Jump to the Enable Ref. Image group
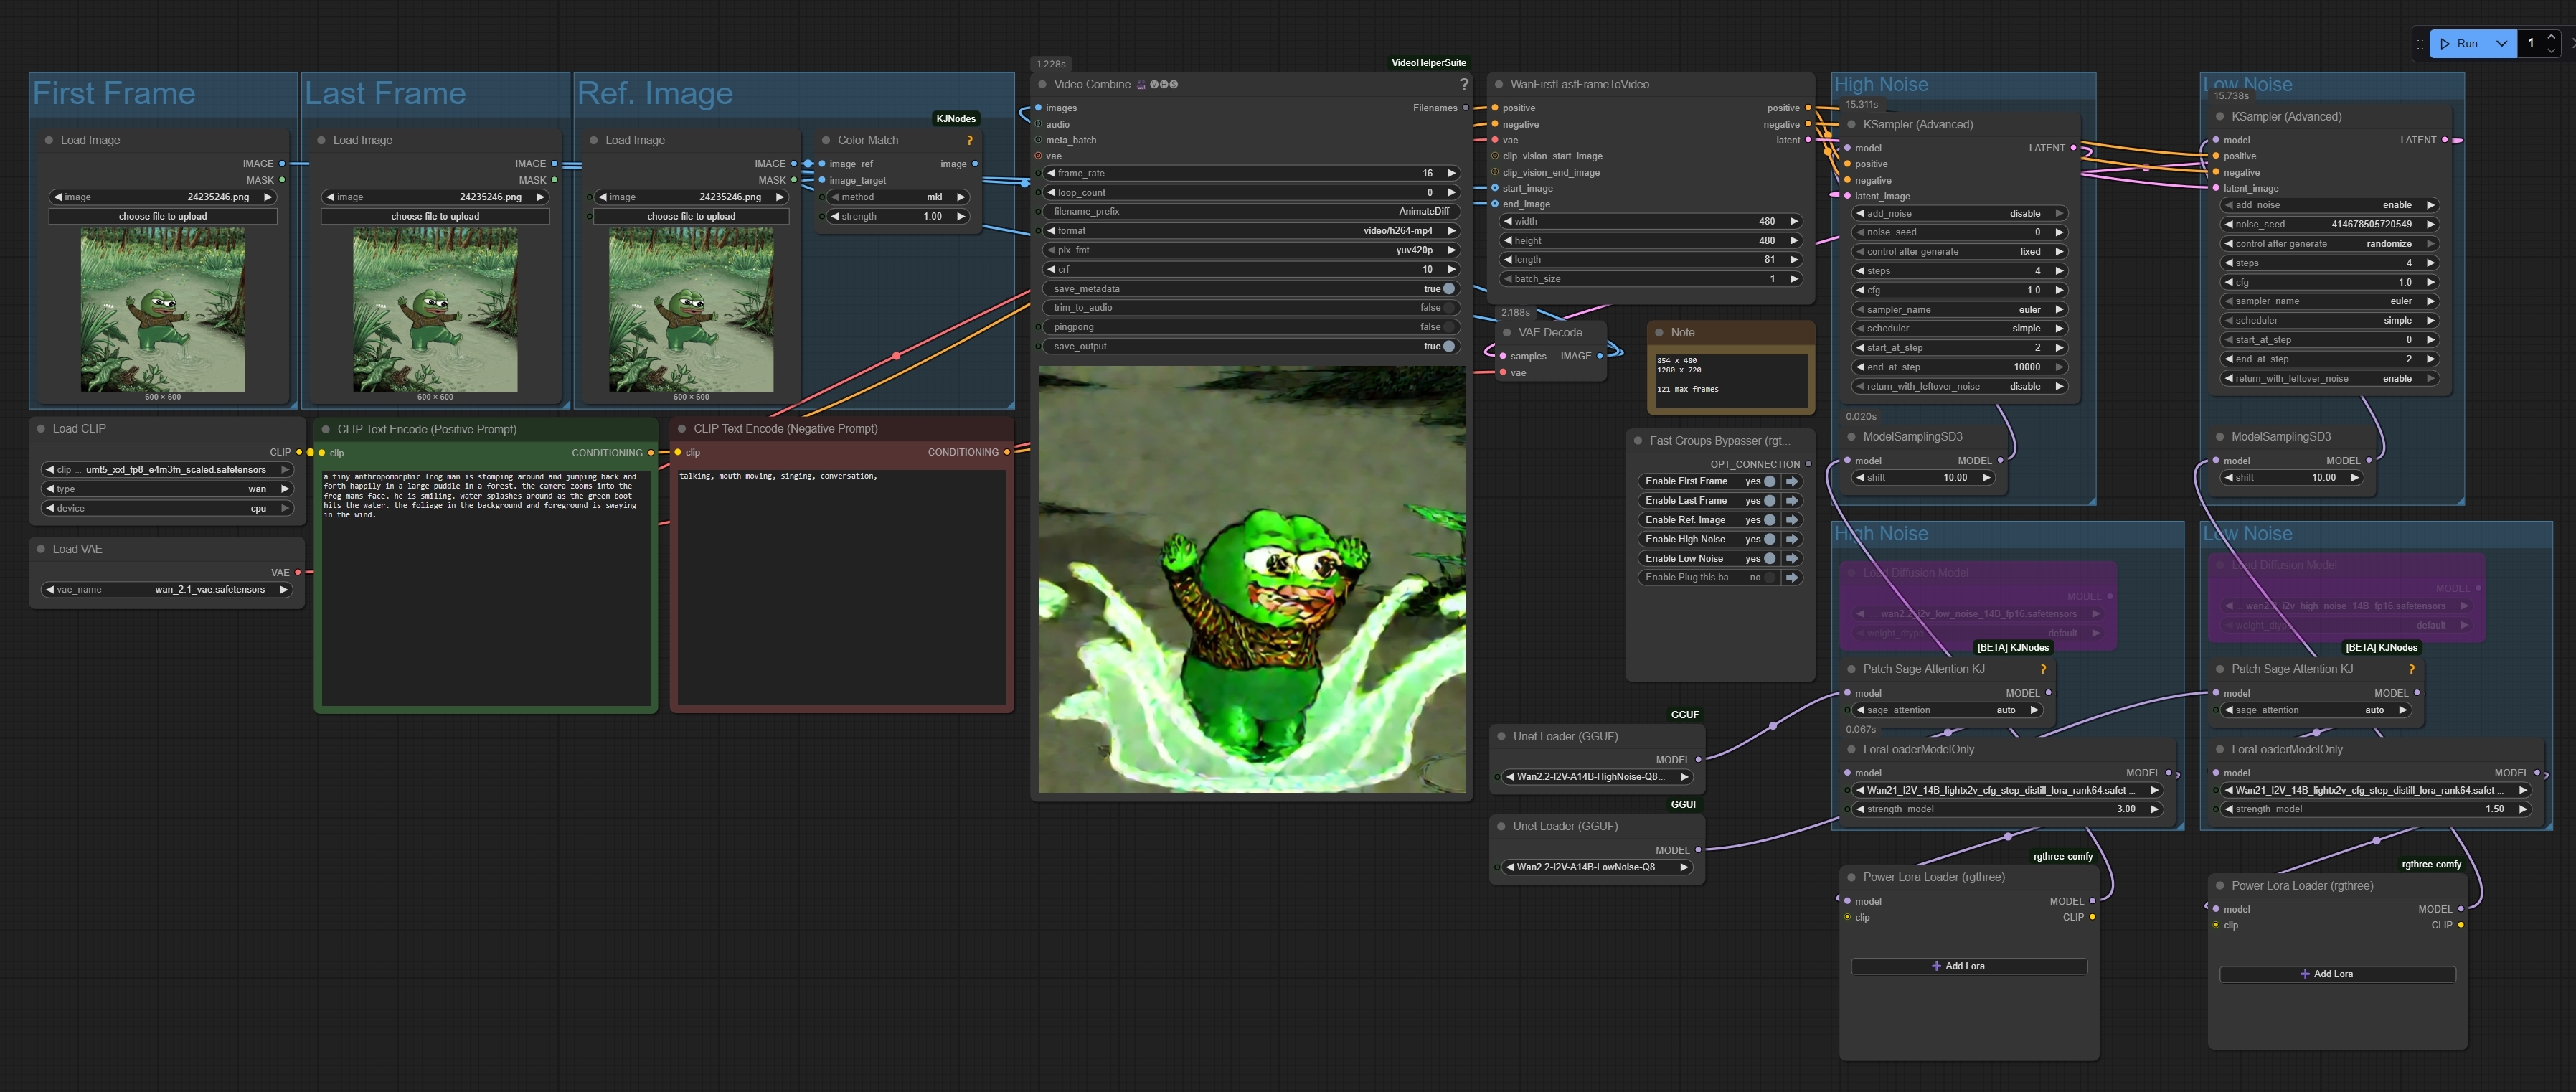The width and height of the screenshot is (2576, 1092). click(1792, 520)
